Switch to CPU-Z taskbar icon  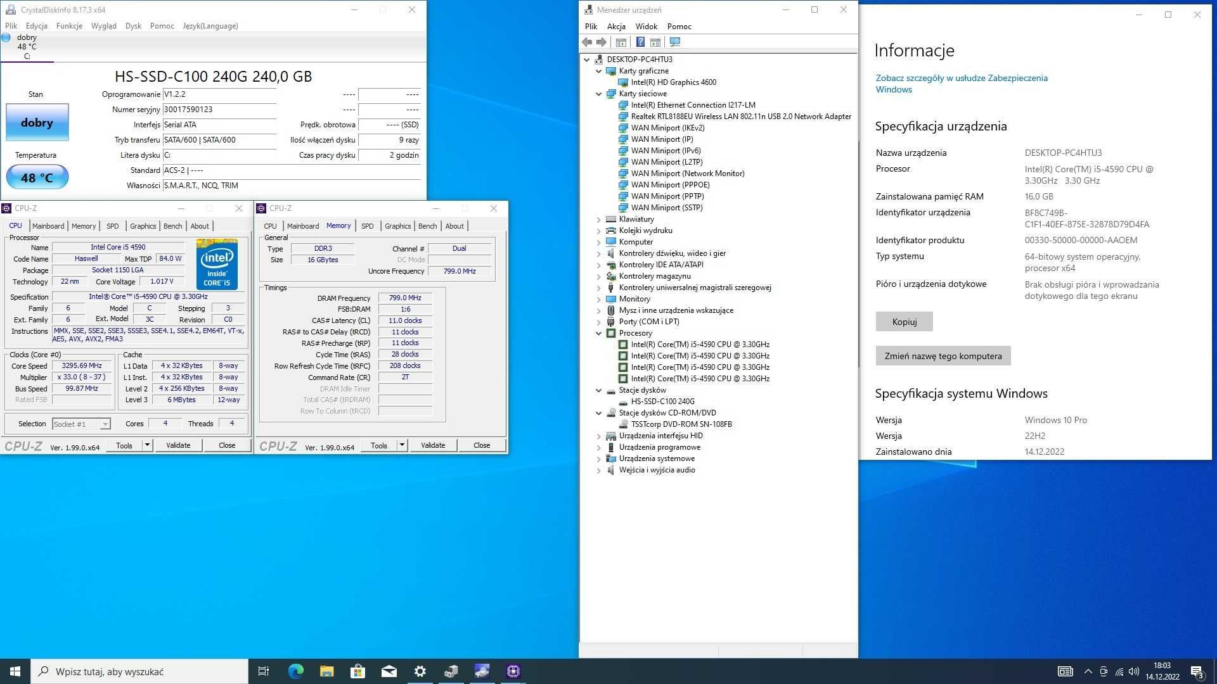pyautogui.click(x=513, y=671)
